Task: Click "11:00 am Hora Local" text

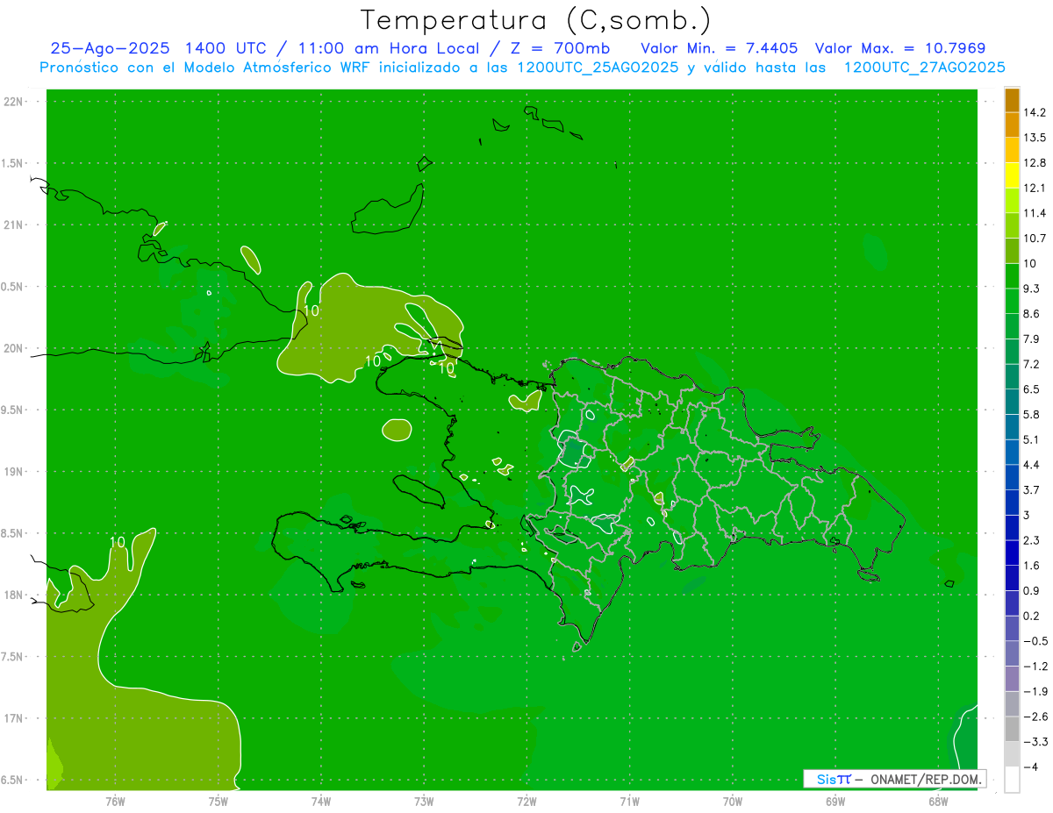Action: [387, 49]
